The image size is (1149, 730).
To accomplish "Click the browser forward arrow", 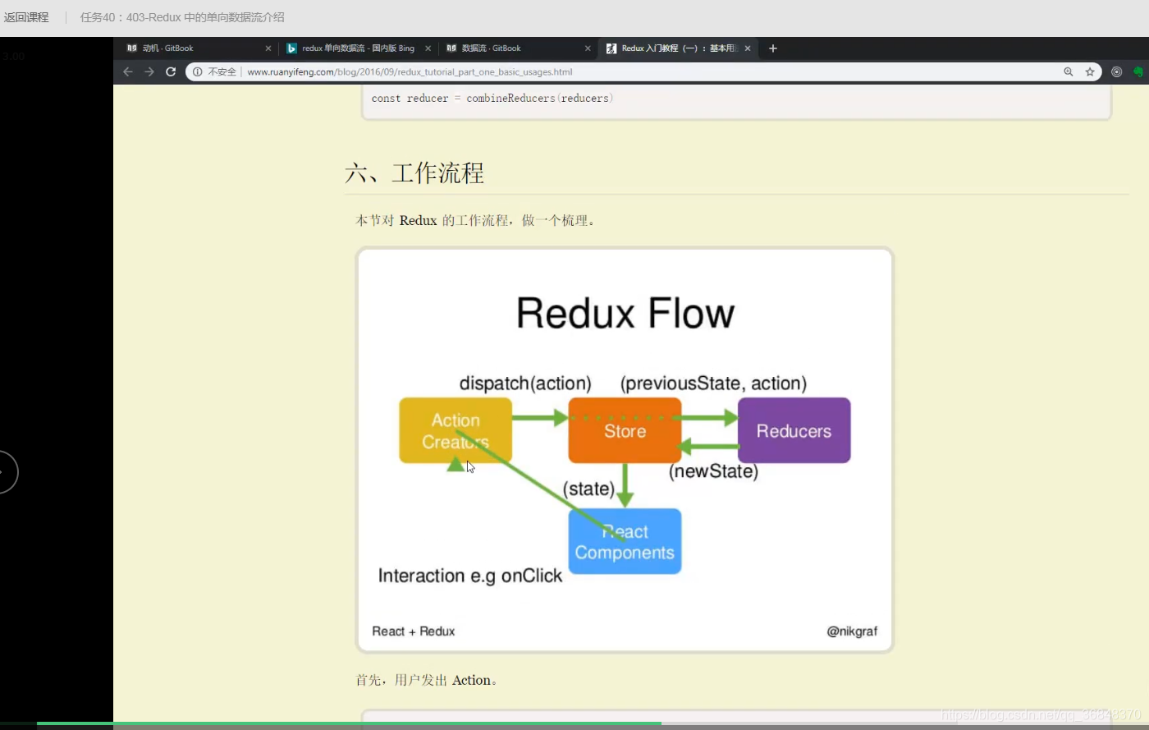I will pyautogui.click(x=149, y=71).
